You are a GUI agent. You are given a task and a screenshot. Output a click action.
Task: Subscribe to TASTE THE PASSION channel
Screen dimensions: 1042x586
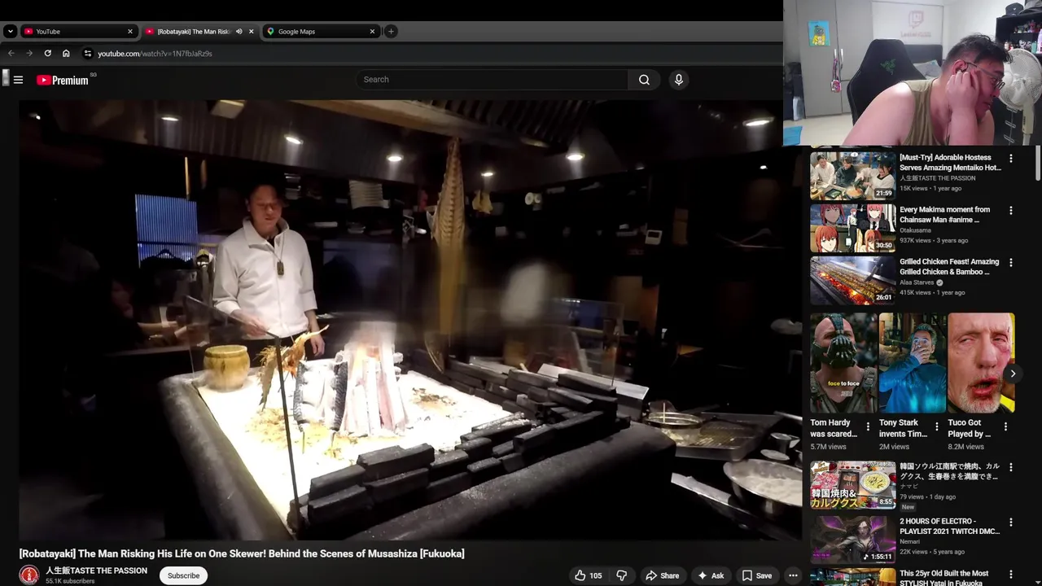183,575
